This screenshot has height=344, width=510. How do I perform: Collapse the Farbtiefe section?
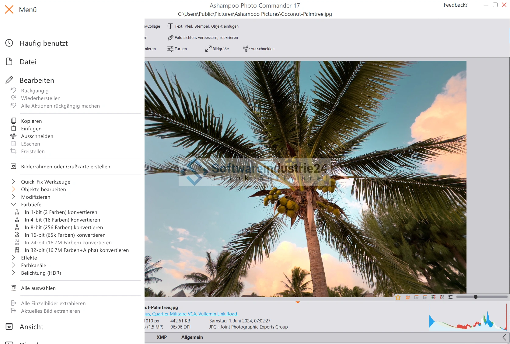click(x=13, y=204)
